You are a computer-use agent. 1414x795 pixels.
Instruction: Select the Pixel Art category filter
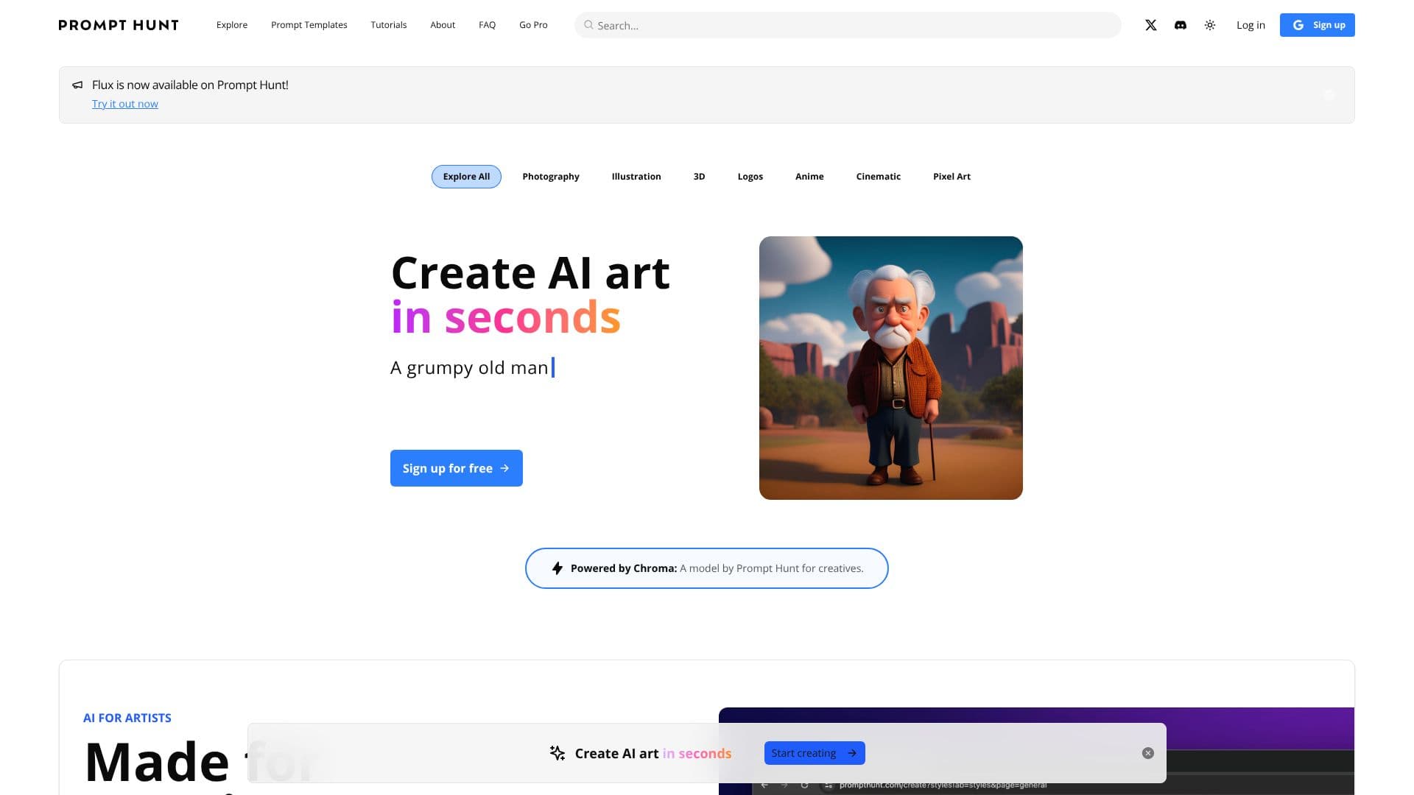[952, 177]
